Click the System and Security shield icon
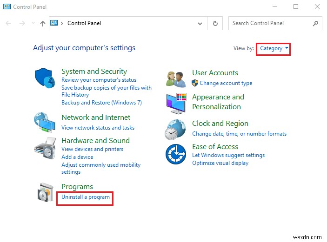Screen dimensions: 327x242 pyautogui.click(x=45, y=79)
